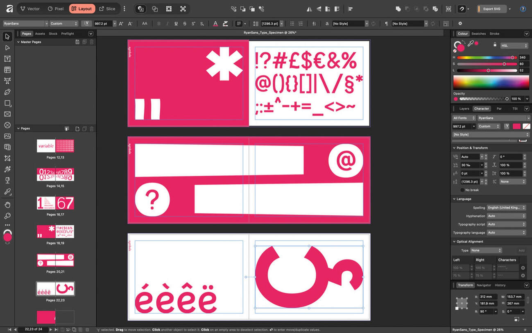Open the Assets panel tab
The image size is (532, 333).
pos(40,34)
